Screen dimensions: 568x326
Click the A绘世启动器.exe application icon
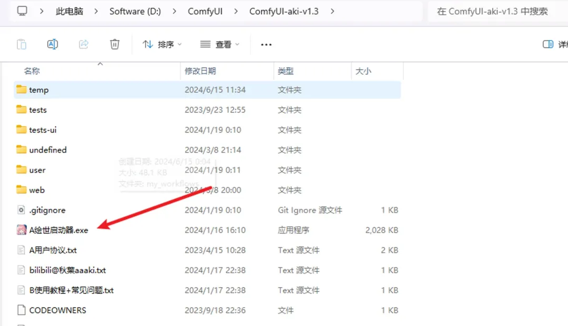click(21, 230)
